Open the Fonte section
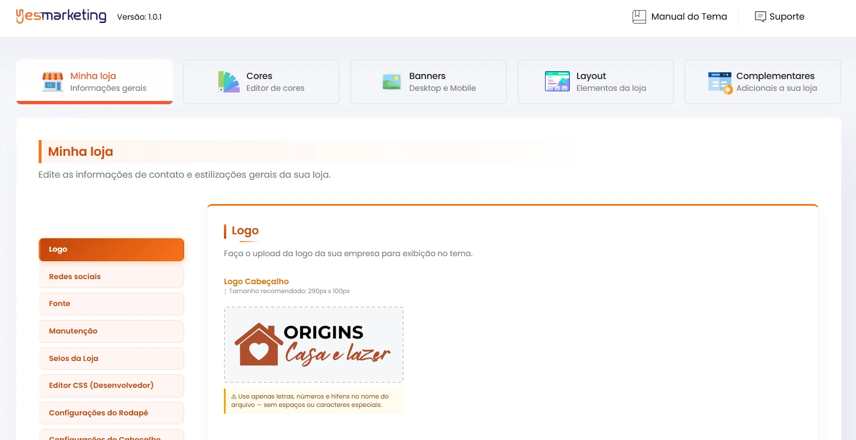The width and height of the screenshot is (856, 440). (112, 304)
